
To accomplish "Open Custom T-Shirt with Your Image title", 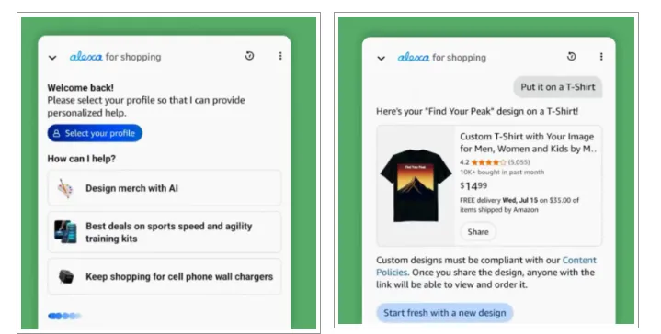I will pos(528,142).
